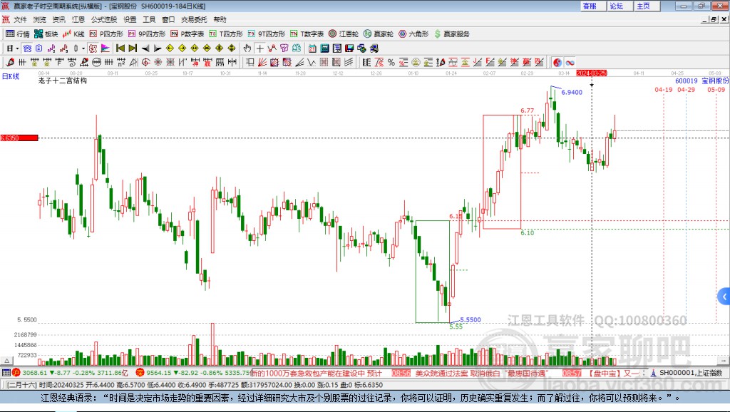Expand side panel with blue chevron tab

[724, 296]
